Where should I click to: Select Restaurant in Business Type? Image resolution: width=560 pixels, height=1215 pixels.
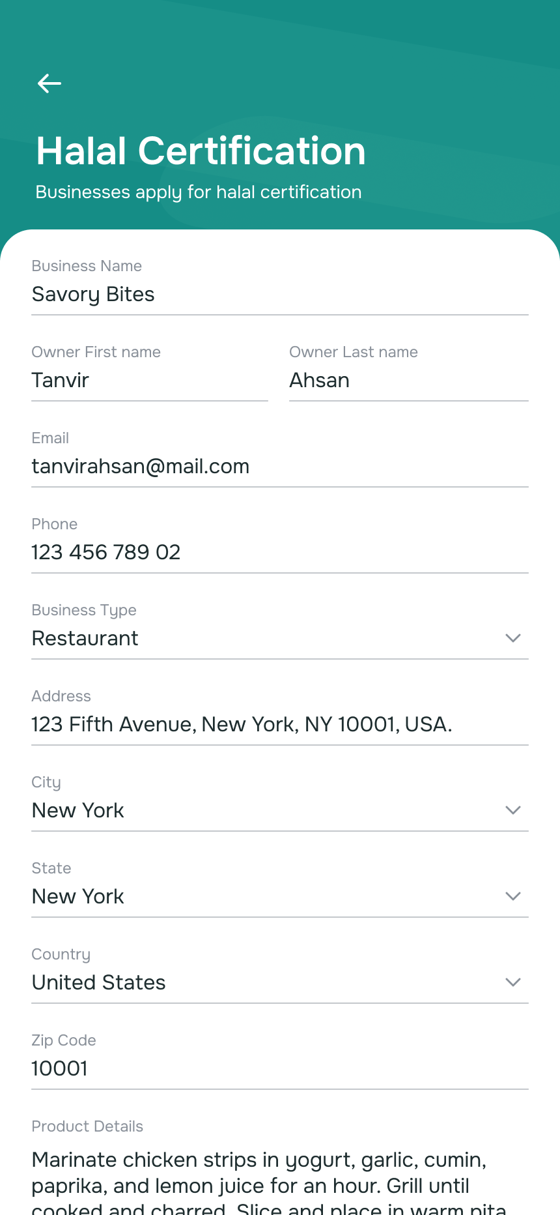pos(85,639)
